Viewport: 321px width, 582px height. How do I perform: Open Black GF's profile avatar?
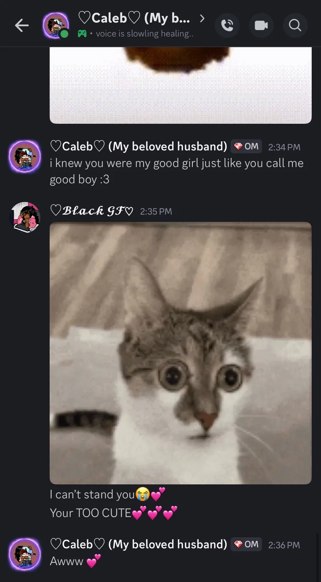pos(25,217)
